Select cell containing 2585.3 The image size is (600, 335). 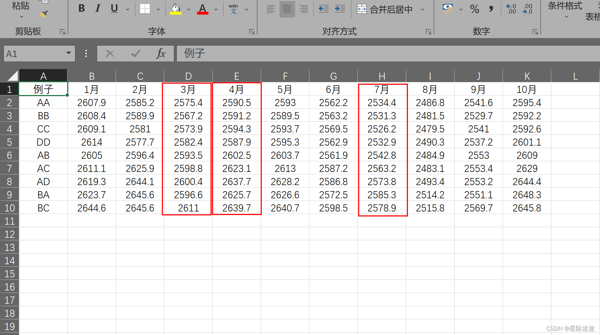point(382,195)
